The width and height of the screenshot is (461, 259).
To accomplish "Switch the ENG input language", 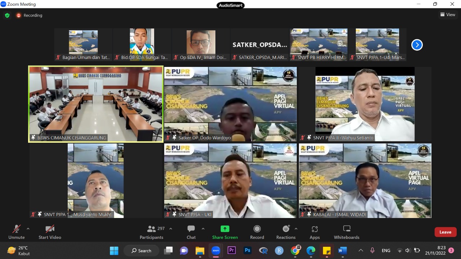I will click(386, 250).
